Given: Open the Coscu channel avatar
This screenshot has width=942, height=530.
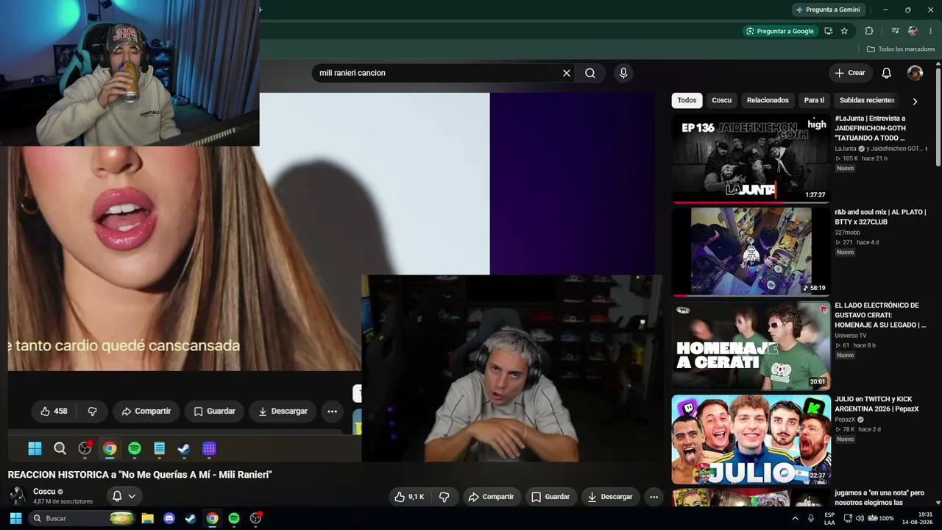Looking at the screenshot, I should tap(17, 495).
